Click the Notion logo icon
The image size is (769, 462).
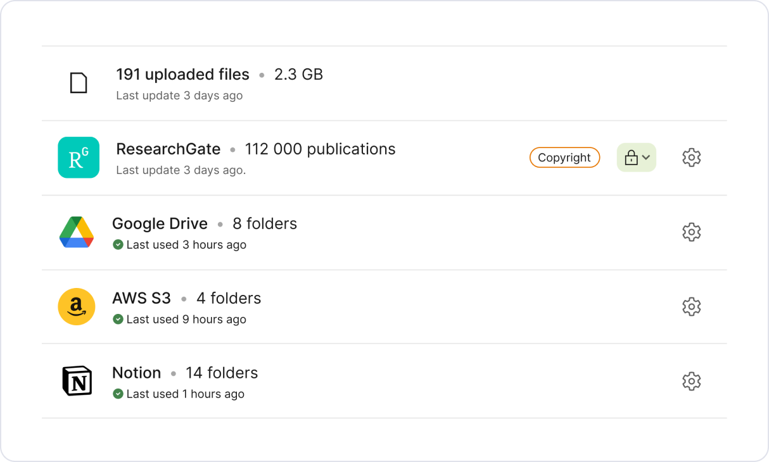click(x=77, y=381)
